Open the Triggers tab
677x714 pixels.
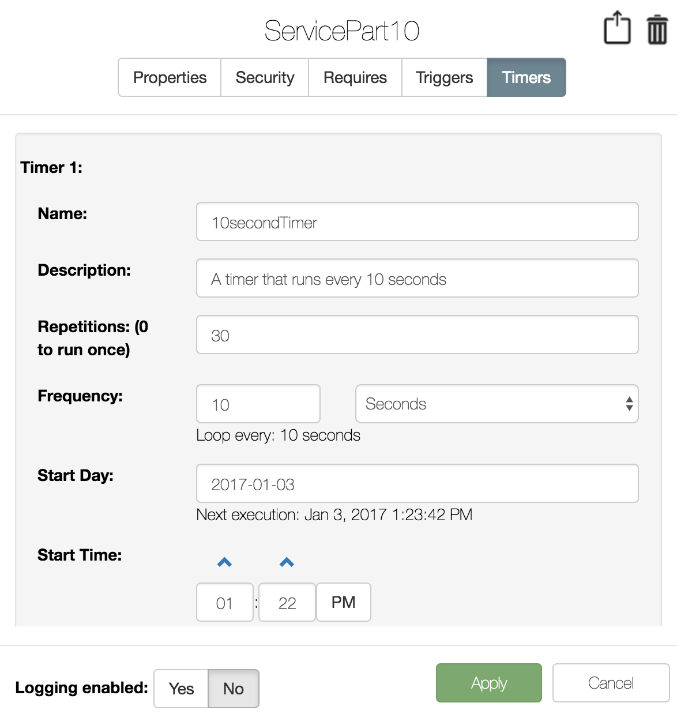point(445,77)
